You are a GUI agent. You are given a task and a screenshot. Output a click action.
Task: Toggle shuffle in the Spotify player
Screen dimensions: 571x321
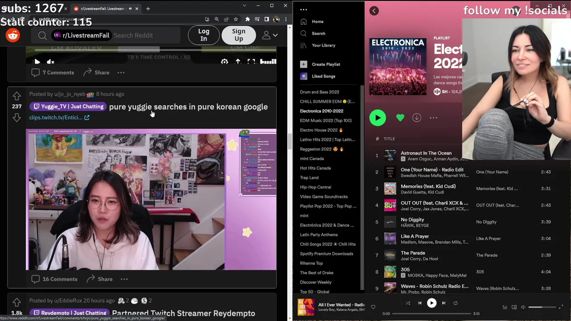408,303
